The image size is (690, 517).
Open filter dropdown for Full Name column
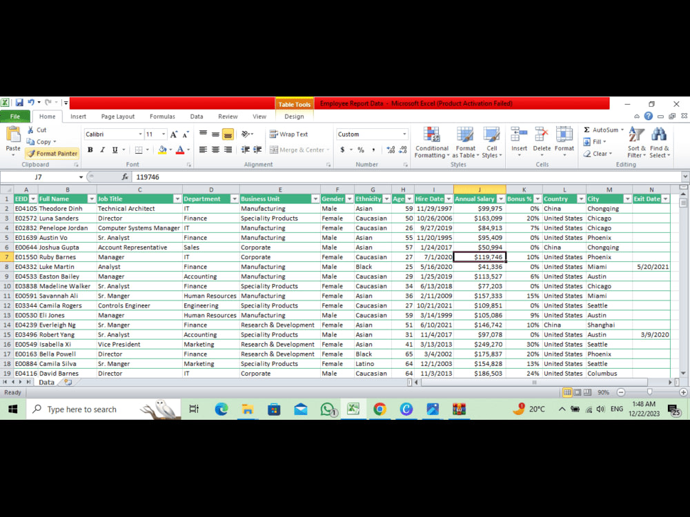coord(92,199)
